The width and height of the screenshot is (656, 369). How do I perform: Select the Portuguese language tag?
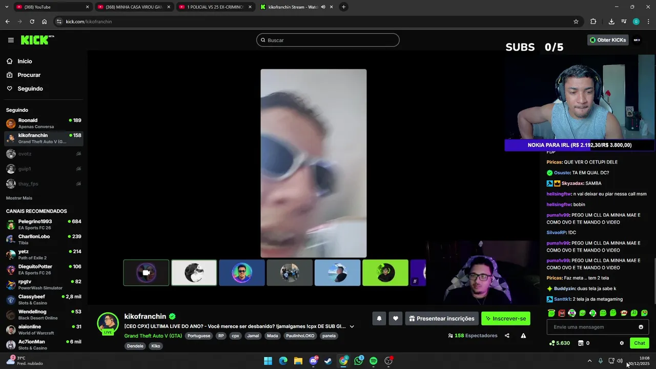(199, 336)
